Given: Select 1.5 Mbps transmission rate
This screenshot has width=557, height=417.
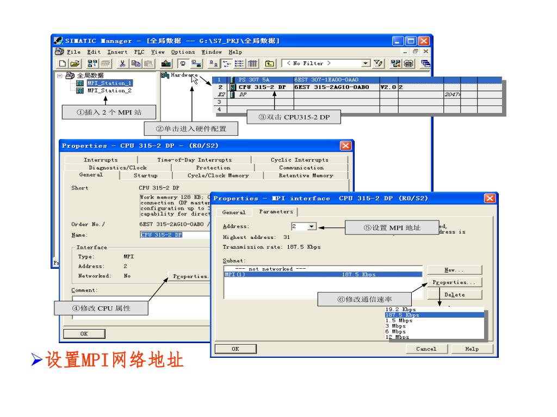Looking at the screenshot, I should 399,320.
